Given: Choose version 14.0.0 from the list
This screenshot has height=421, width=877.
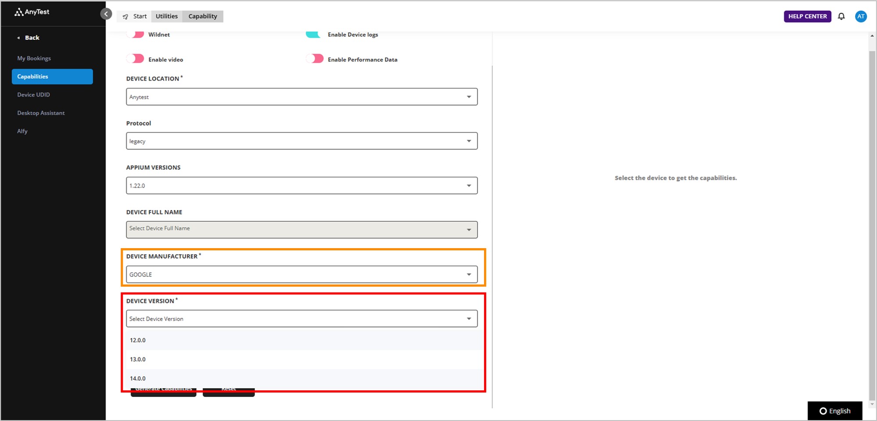Looking at the screenshot, I should (304, 378).
